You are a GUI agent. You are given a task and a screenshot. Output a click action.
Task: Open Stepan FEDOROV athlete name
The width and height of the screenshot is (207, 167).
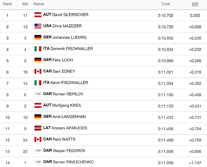coord(69,151)
